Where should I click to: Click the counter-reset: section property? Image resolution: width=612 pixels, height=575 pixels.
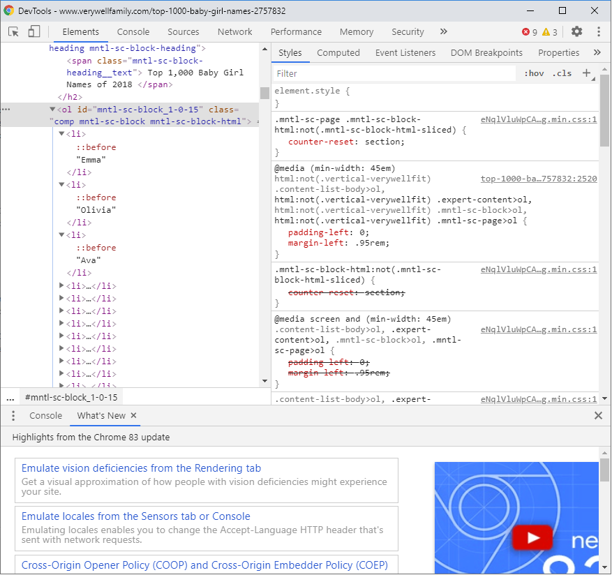[347, 142]
